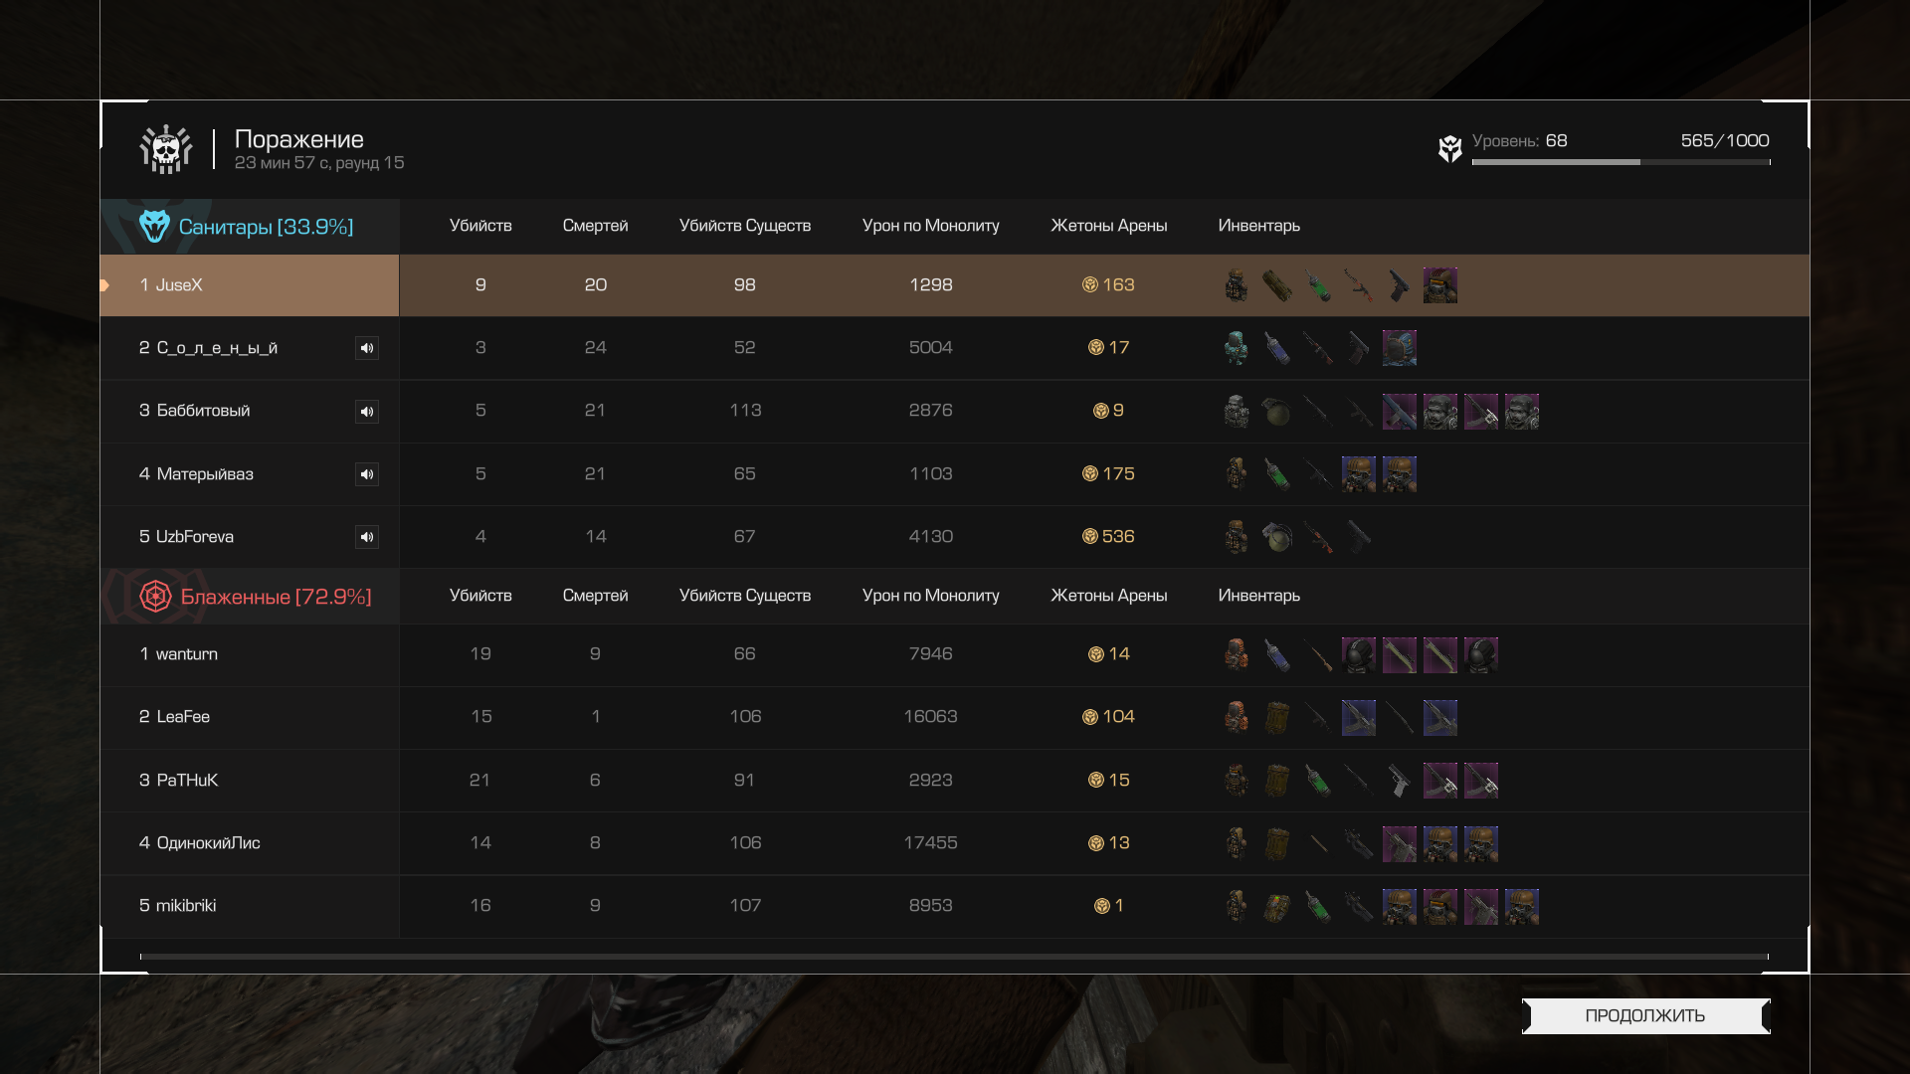The image size is (1910, 1074).
Task: Click the skull defeat emblem icon
Action: pos(166,149)
